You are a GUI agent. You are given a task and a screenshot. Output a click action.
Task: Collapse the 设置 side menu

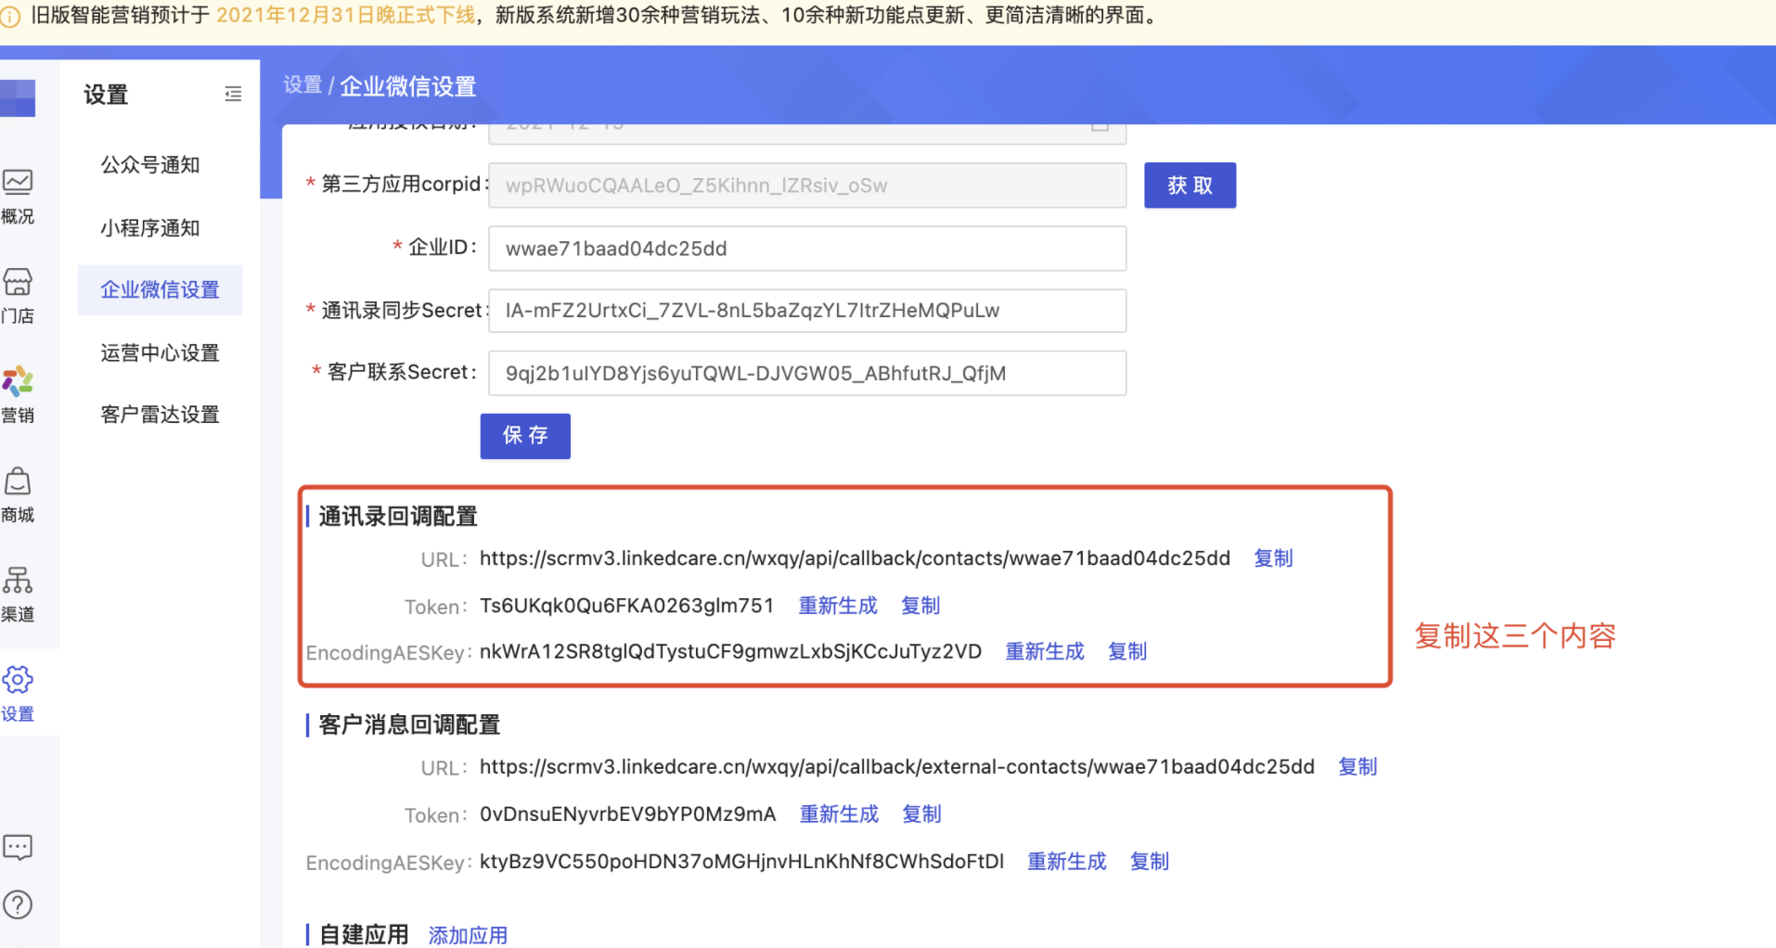[x=233, y=94]
